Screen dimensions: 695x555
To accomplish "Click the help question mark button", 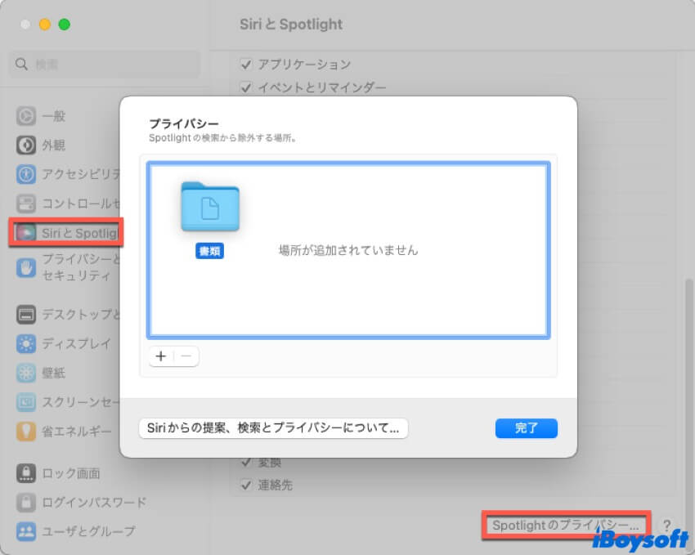I will [667, 526].
